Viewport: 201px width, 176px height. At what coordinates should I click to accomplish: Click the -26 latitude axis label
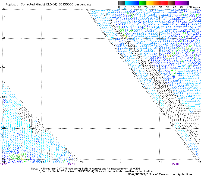[2, 97]
